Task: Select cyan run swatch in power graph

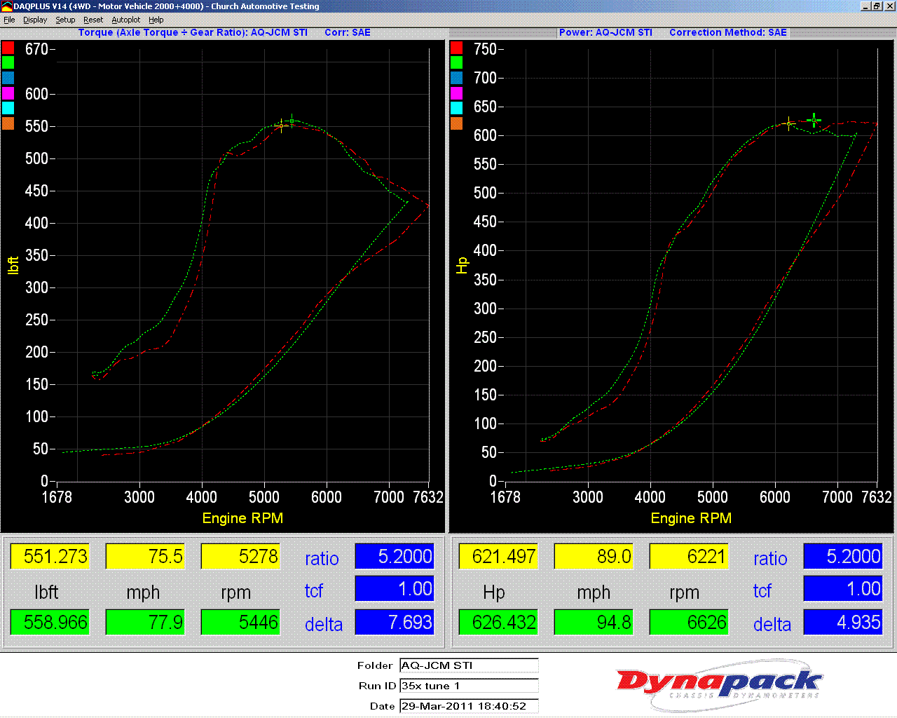Action: (x=456, y=108)
